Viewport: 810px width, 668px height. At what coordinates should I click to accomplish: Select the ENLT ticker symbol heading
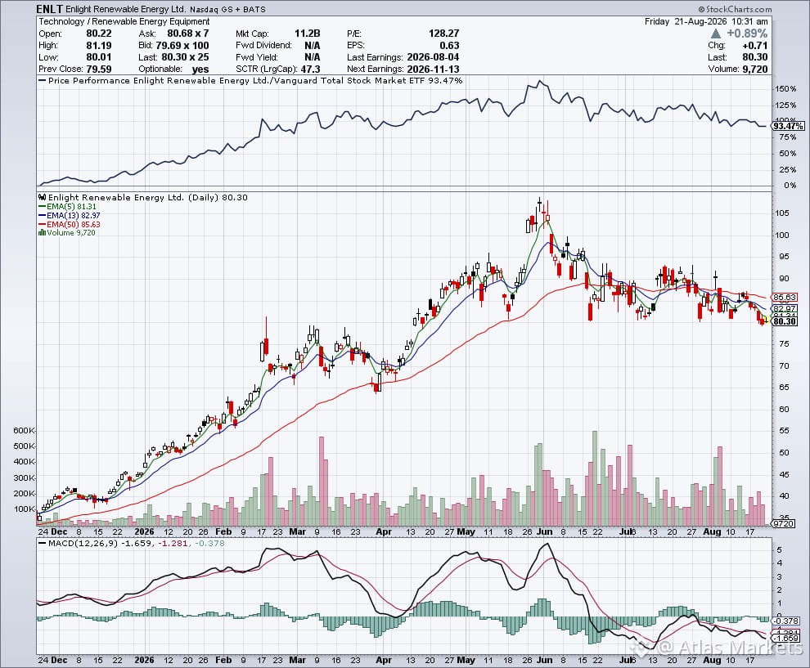[x=50, y=9]
